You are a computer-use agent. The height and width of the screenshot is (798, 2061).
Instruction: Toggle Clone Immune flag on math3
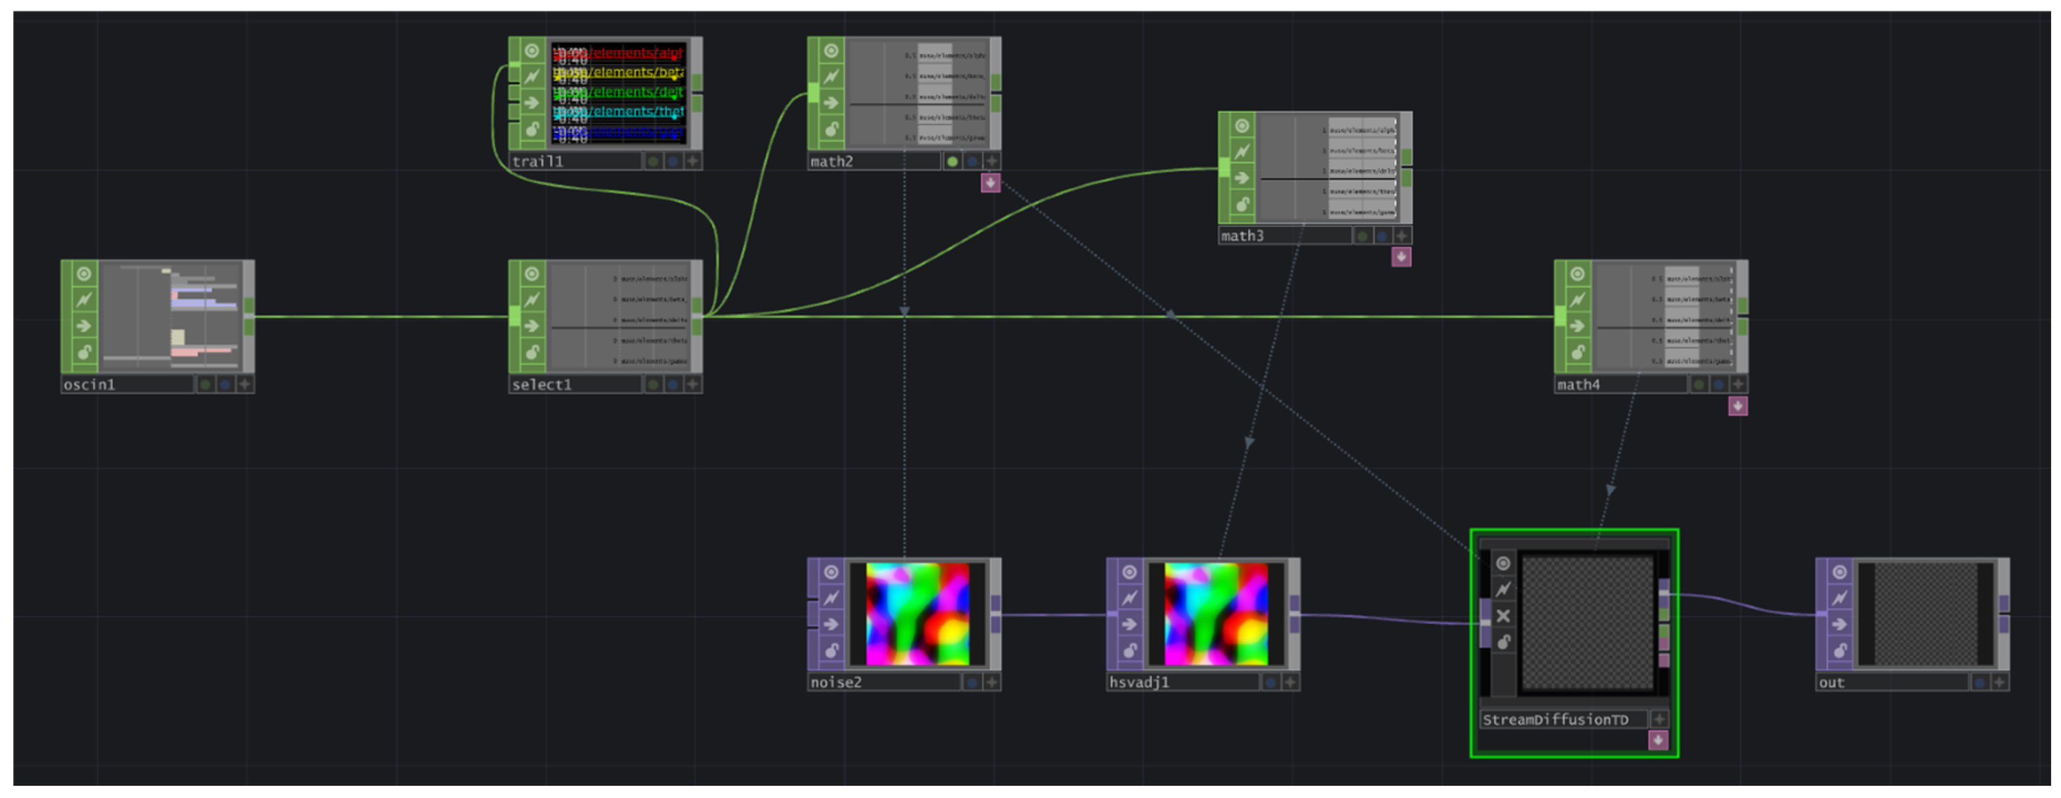pyautogui.click(x=1241, y=151)
